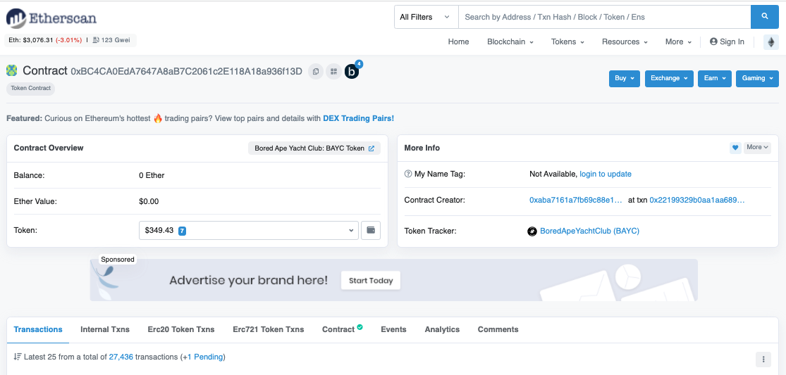
Task: Open the DEX Trading Pairs! link
Action: (x=358, y=118)
